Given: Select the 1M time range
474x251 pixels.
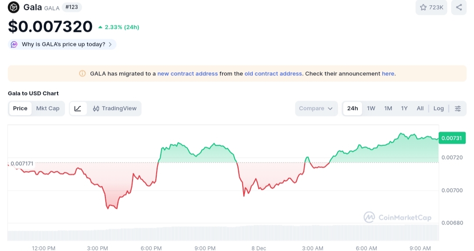Looking at the screenshot, I should coord(388,108).
